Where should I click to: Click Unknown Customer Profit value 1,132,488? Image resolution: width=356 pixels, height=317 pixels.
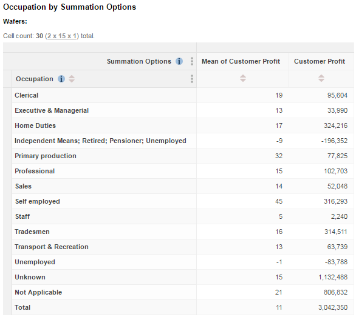pyautogui.click(x=333, y=277)
